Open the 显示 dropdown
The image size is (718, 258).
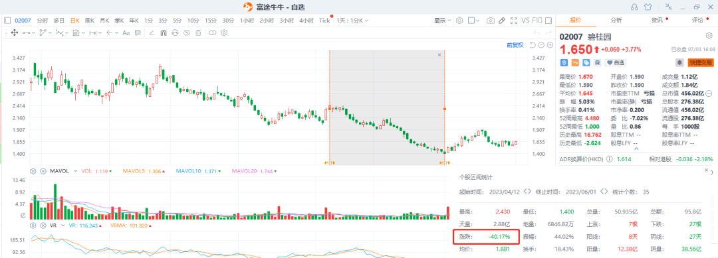pos(442,21)
